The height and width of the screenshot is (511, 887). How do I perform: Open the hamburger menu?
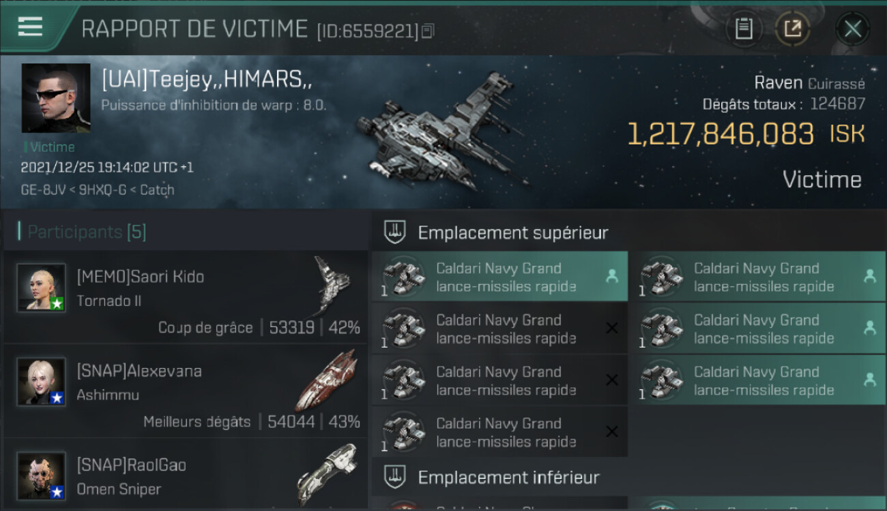click(x=30, y=27)
